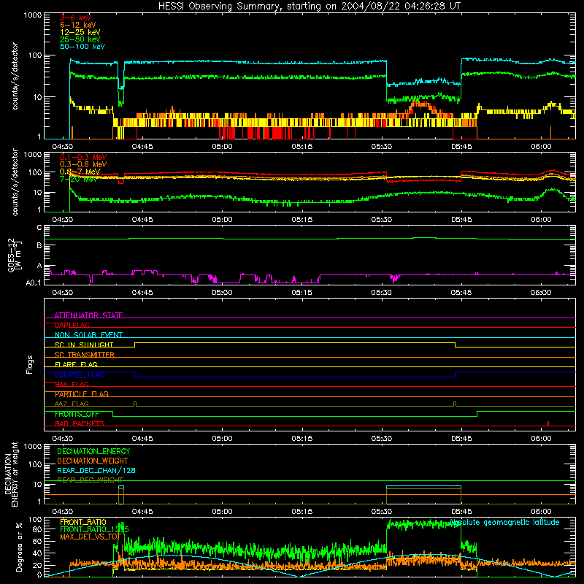Click the 06:00 tick under the Flags panel
This screenshot has height=584, width=584.
point(541,439)
